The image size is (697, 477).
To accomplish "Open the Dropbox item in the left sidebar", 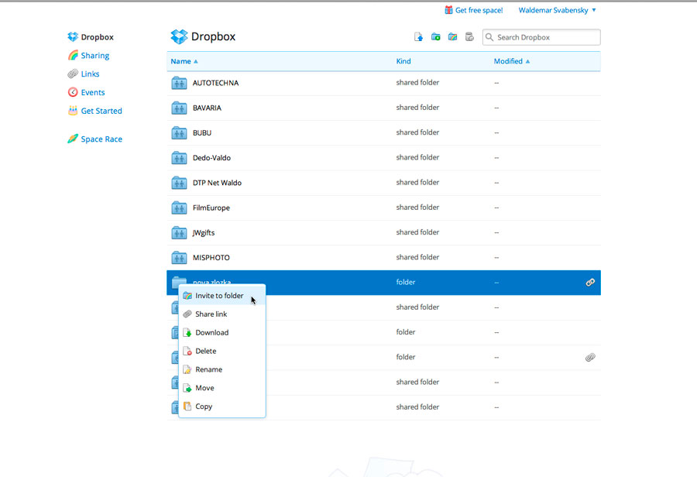I will [x=91, y=37].
